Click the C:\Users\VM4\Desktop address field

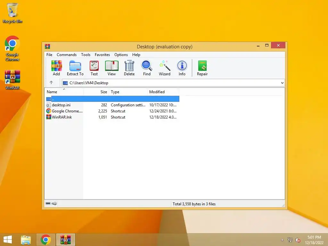coord(173,83)
